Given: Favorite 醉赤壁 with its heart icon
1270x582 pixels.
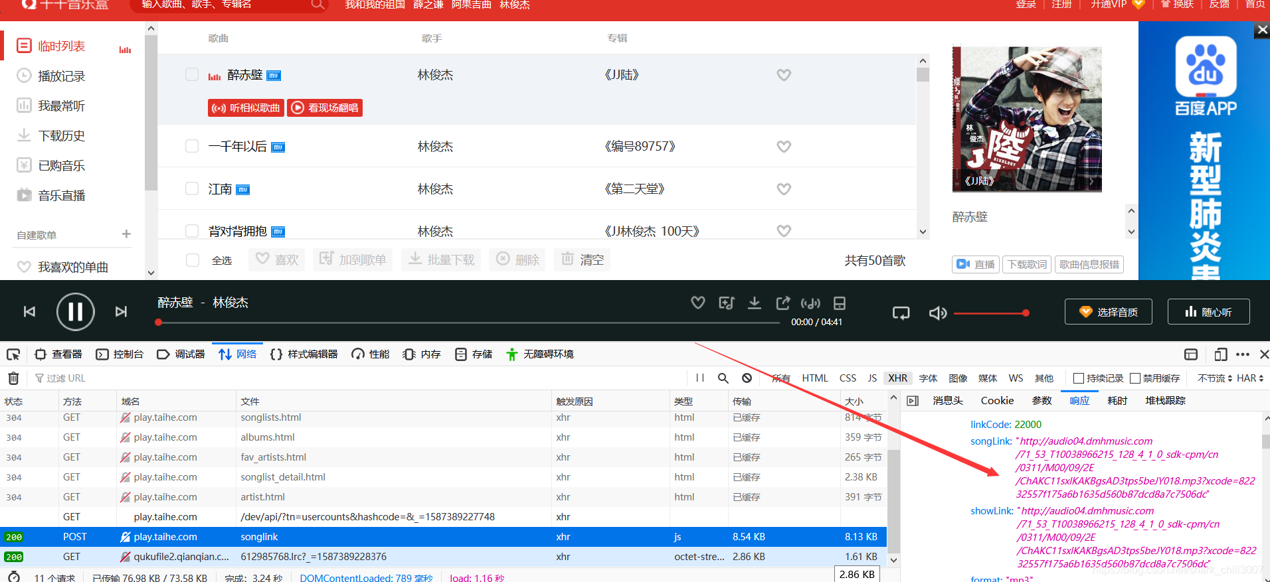Looking at the screenshot, I should [x=784, y=75].
